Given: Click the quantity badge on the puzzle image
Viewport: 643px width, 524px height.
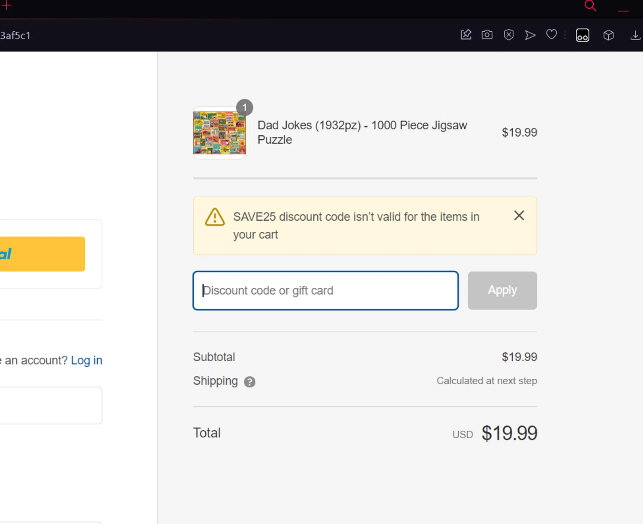Looking at the screenshot, I should 245,108.
